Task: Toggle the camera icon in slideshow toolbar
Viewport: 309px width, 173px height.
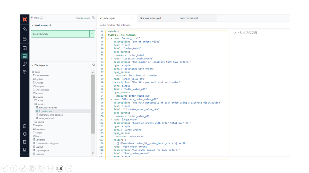Action: (x=59, y=168)
